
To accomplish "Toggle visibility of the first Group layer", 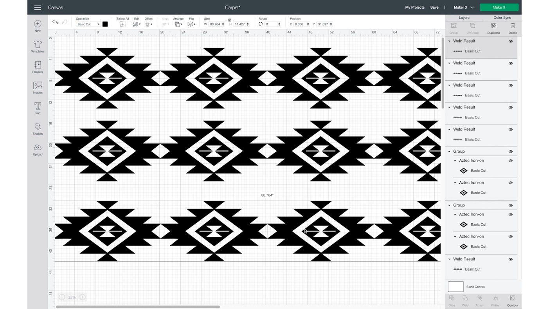I will coord(510,151).
